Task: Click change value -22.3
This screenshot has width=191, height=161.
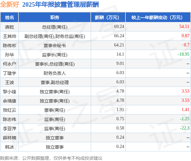Action: point(185,128)
